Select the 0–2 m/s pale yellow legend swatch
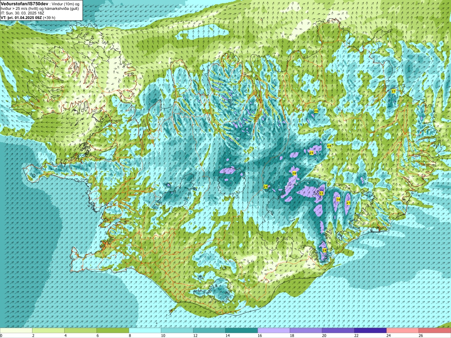Viewport: 451px width, 338px height. 16,331
